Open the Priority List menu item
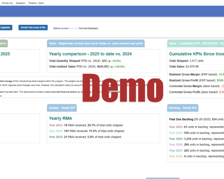Viewport: 224px width, 179px height. (7, 3)
